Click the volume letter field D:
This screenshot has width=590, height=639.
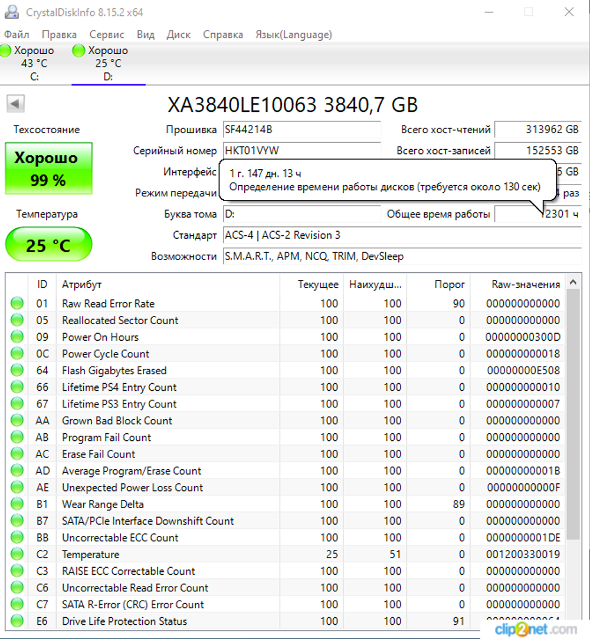click(x=301, y=214)
